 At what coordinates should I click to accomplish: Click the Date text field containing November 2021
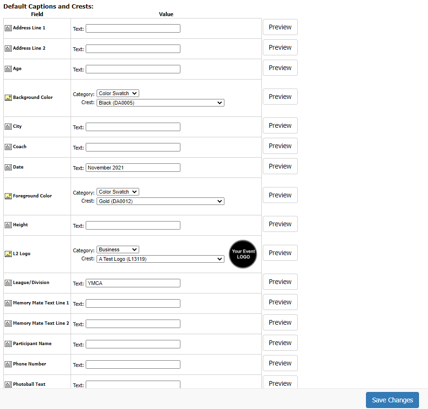click(133, 168)
